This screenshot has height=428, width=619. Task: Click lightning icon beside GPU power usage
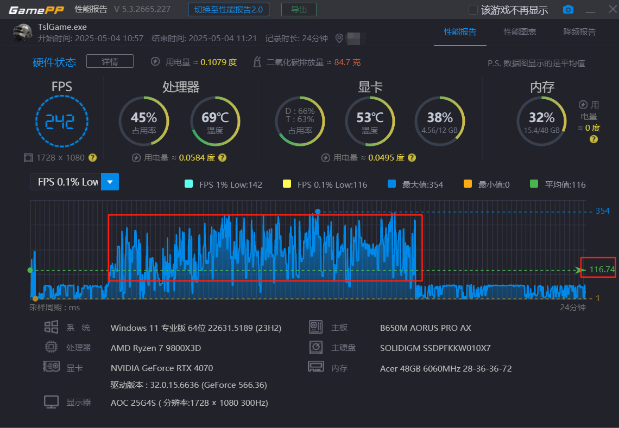click(x=326, y=158)
